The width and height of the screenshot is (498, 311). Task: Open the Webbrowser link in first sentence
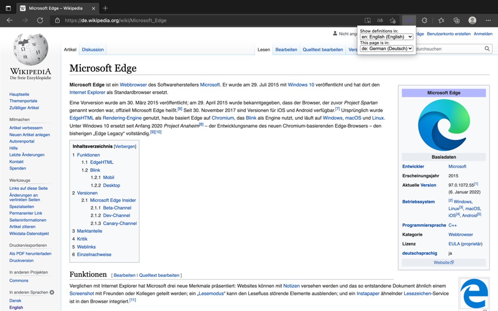(x=133, y=85)
